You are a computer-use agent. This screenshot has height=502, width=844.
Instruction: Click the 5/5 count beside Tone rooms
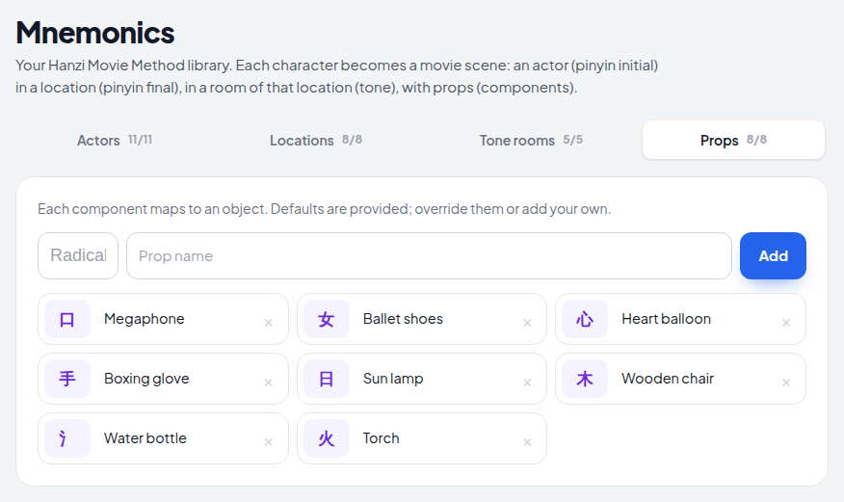572,140
